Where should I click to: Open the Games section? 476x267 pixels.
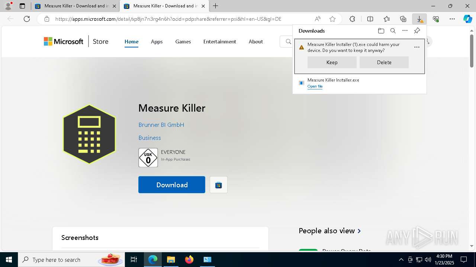[x=183, y=42]
